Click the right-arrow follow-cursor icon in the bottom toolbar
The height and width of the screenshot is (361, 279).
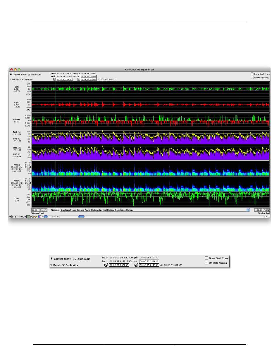coord(19,217)
